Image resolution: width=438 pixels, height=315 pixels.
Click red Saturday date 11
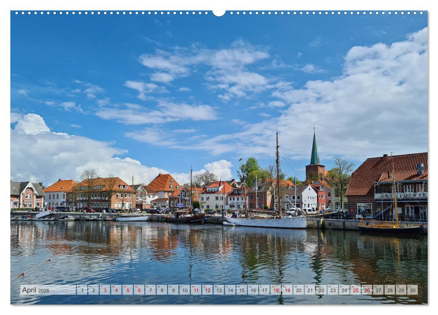tap(196, 292)
